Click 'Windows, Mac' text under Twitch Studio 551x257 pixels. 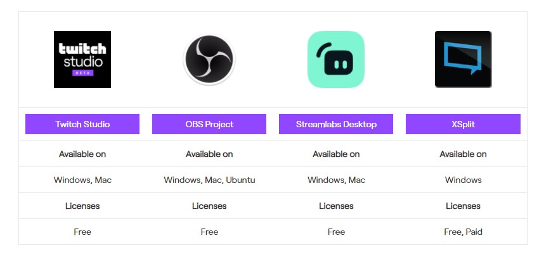tap(82, 180)
